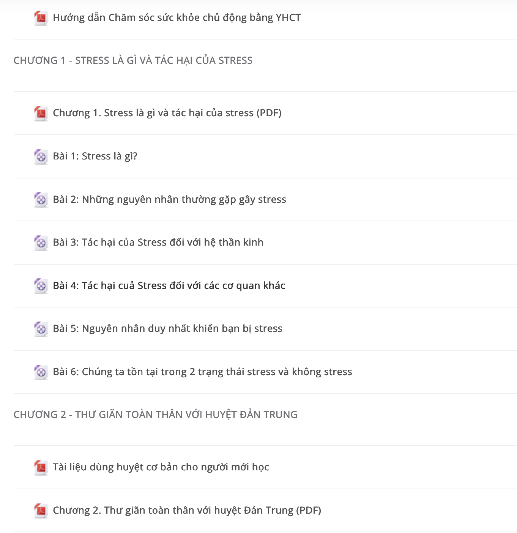Click video icon for Bài 3 lesson

[41, 243]
